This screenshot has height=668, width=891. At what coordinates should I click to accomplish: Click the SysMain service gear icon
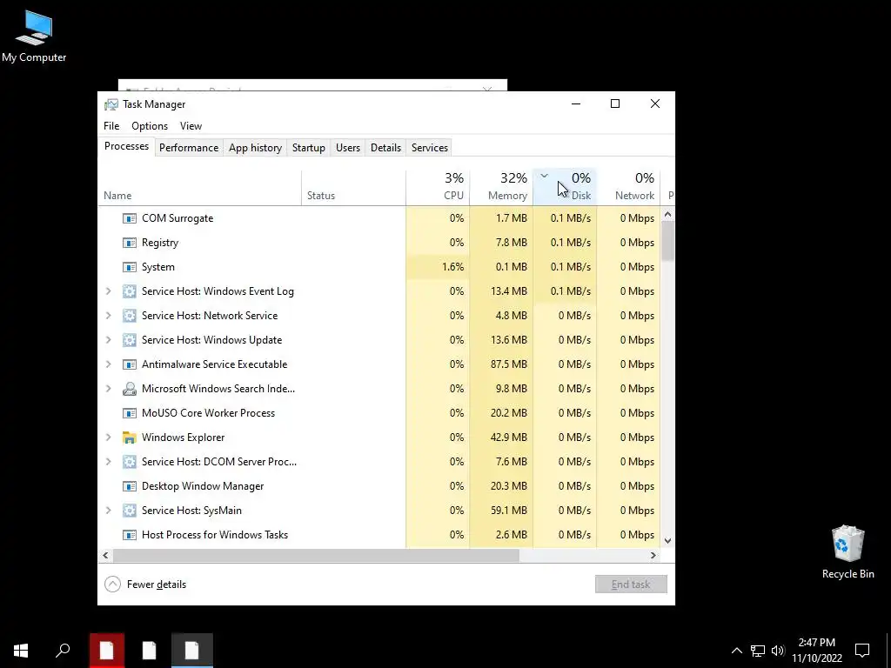(x=130, y=511)
